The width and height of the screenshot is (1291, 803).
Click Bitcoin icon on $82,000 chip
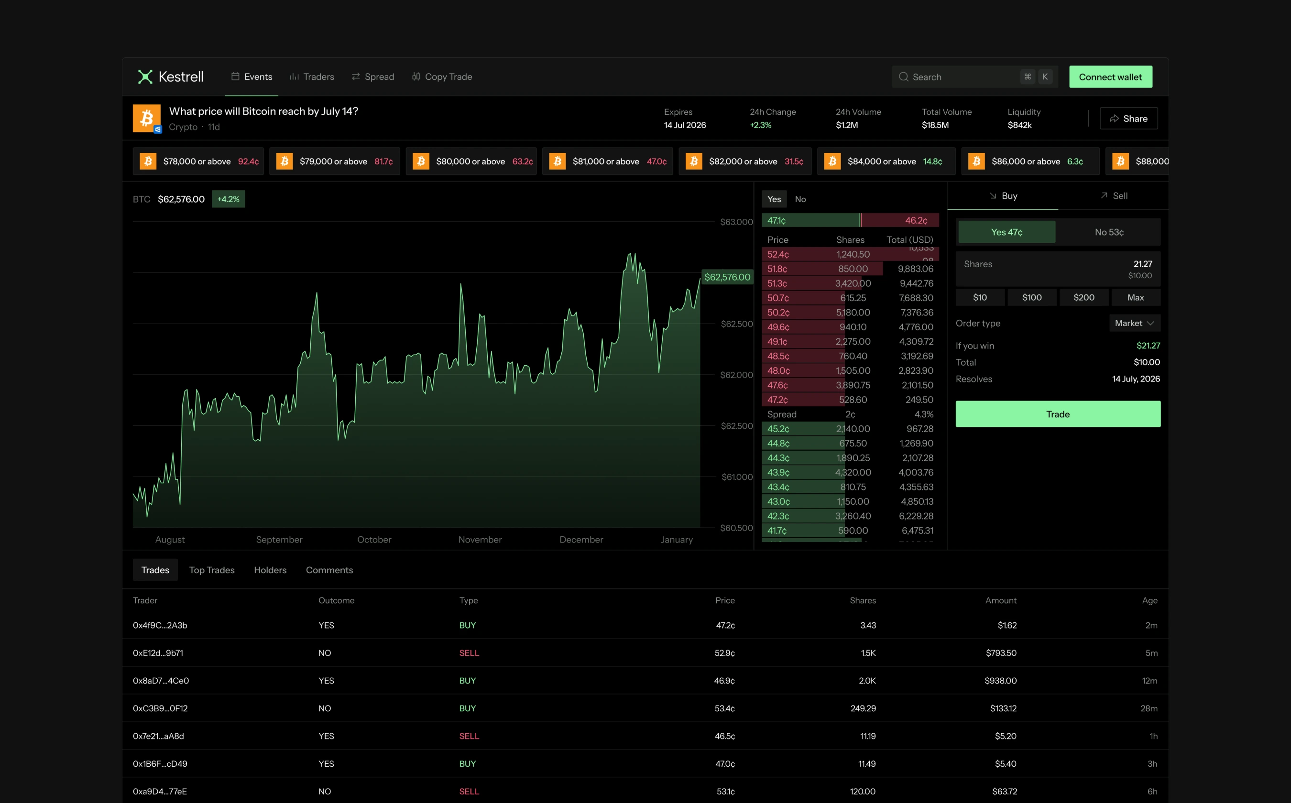click(694, 161)
